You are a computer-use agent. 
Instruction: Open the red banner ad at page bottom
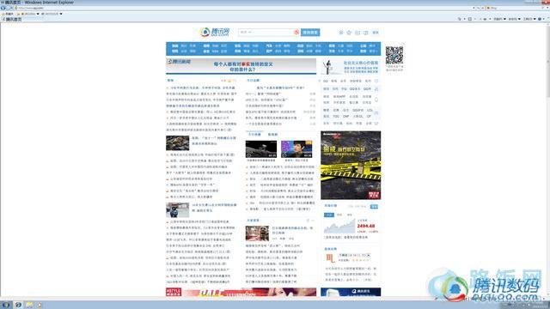click(241, 292)
